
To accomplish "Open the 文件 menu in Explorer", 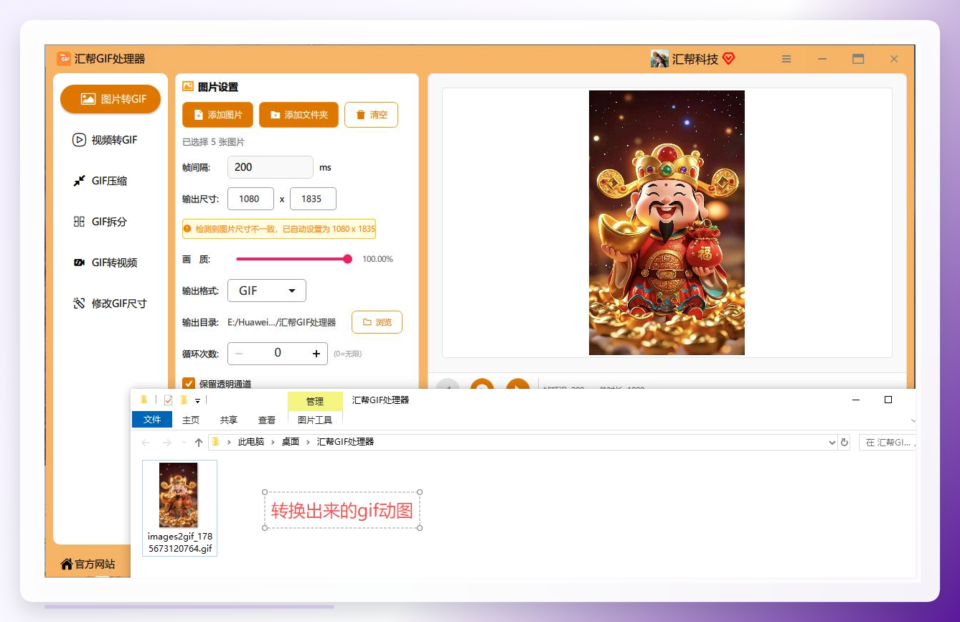I will [x=152, y=420].
